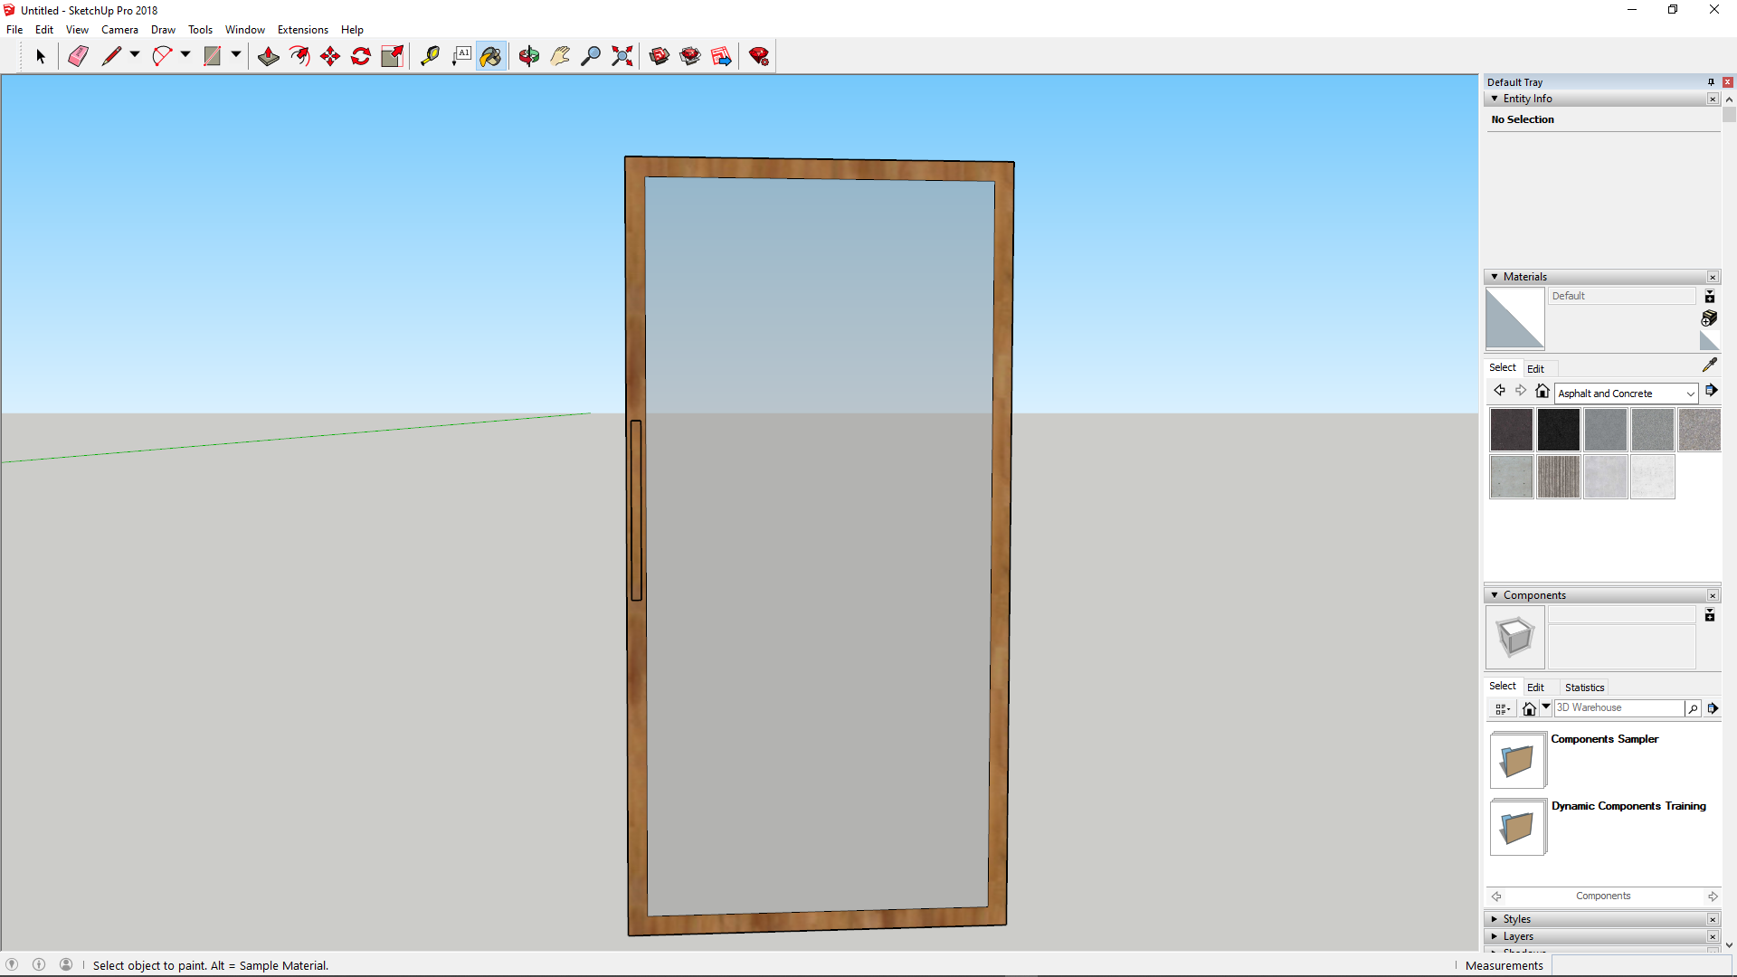Collapse the Entity Info panel
This screenshot has height=977, width=1737.
pos(1495,99)
